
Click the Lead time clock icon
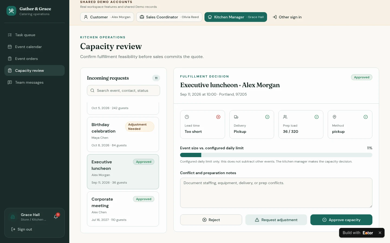[x=187, y=117]
